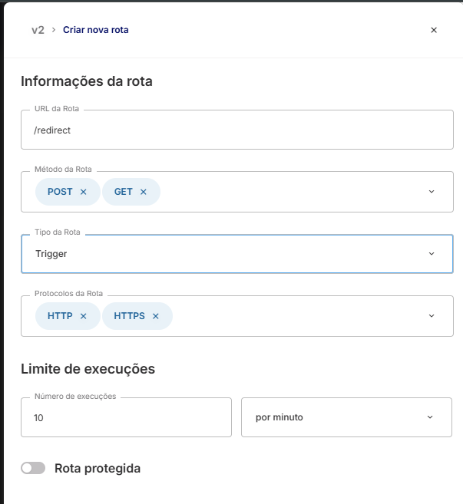
Task: Expand the Método da Rota dropdown
Action: click(432, 192)
